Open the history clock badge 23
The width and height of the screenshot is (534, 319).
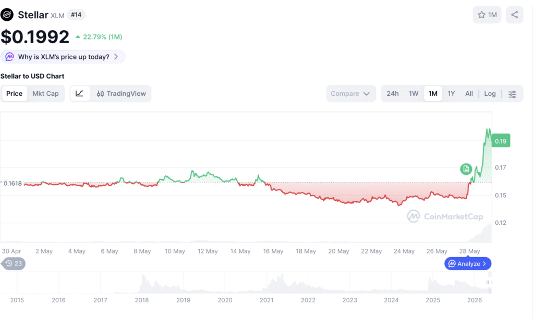tap(13, 264)
